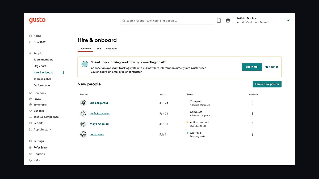Open actions menu for Louis Armstrong
This screenshot has width=319, height=179.
(x=253, y=113)
